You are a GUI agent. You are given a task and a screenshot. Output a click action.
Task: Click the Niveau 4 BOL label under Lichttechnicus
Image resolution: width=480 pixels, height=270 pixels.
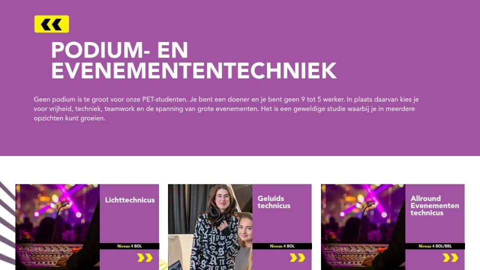point(129,246)
